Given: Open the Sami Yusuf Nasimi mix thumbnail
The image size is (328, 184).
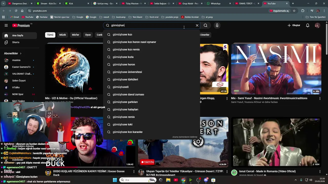Looking at the screenshot, I should click(276, 69).
